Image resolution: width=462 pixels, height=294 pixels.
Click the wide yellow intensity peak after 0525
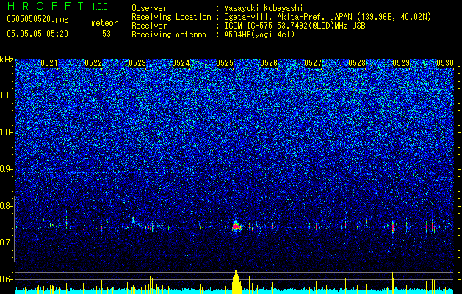237,282
